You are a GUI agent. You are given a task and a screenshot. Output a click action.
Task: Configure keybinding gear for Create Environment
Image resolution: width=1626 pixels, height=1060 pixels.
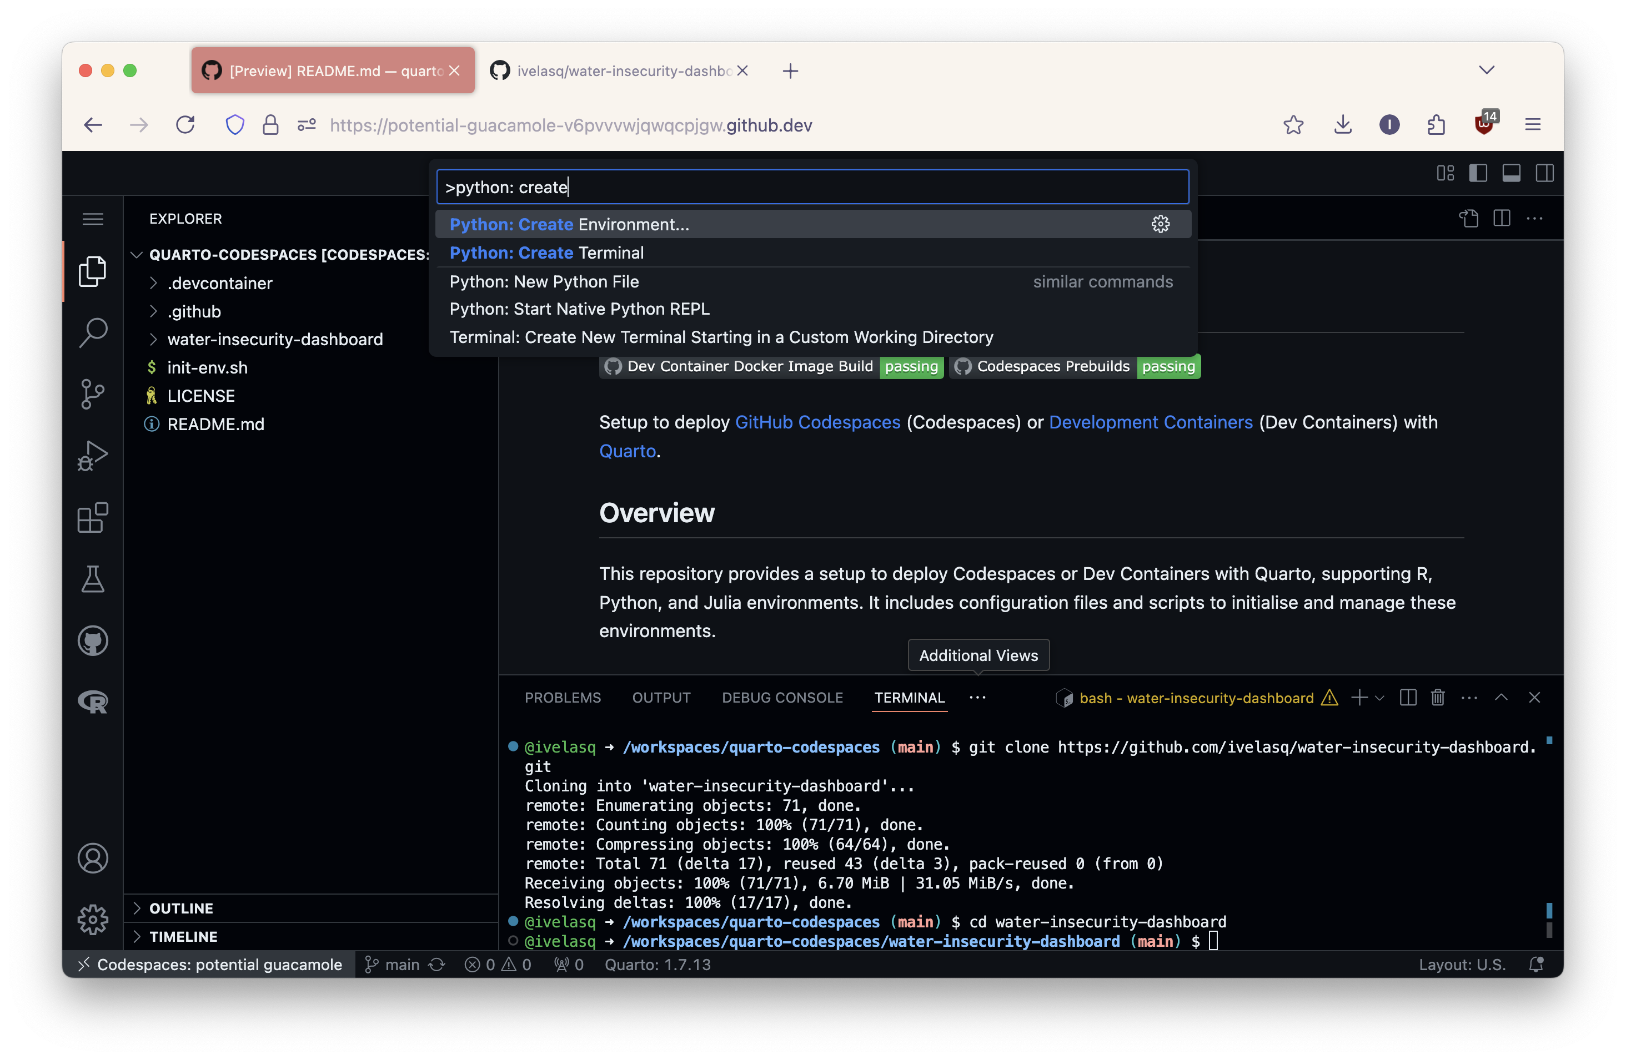[1160, 225]
